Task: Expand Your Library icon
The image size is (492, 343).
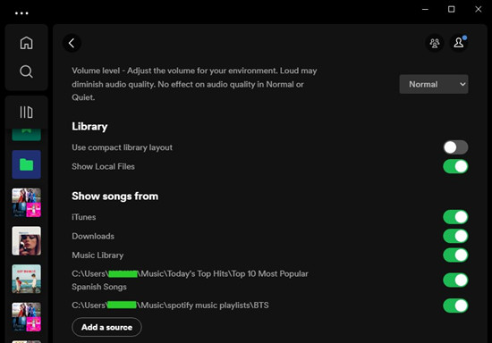Action: (x=26, y=112)
